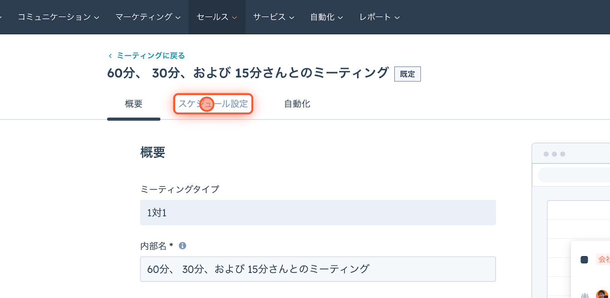Go back via the ミーティングに戻る link

[151, 56]
